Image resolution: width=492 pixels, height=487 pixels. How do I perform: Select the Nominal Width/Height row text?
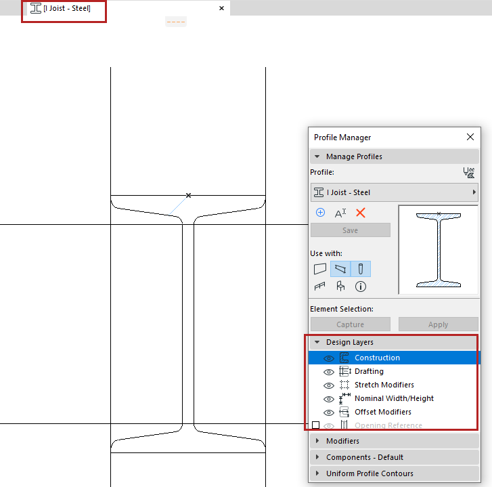(394, 398)
